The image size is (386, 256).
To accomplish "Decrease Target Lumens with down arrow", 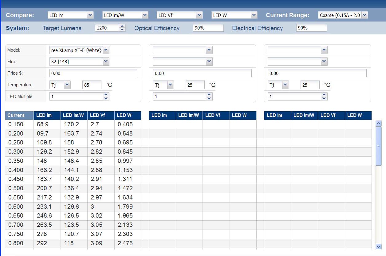I will click(x=122, y=30).
